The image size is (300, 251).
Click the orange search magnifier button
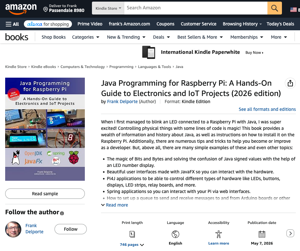(275, 8)
